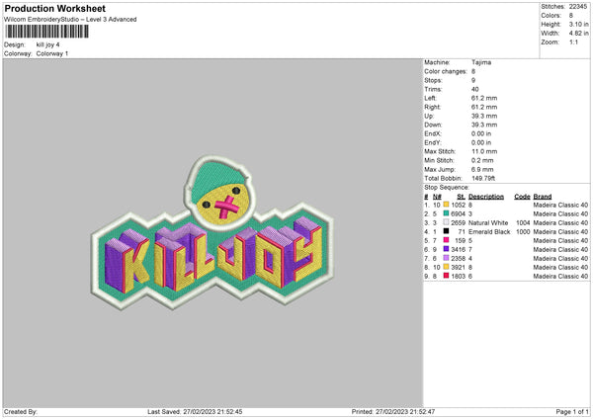The width and height of the screenshot is (593, 419).
Task: Click the max stitch value '11.0 mm'
Action: click(x=484, y=151)
